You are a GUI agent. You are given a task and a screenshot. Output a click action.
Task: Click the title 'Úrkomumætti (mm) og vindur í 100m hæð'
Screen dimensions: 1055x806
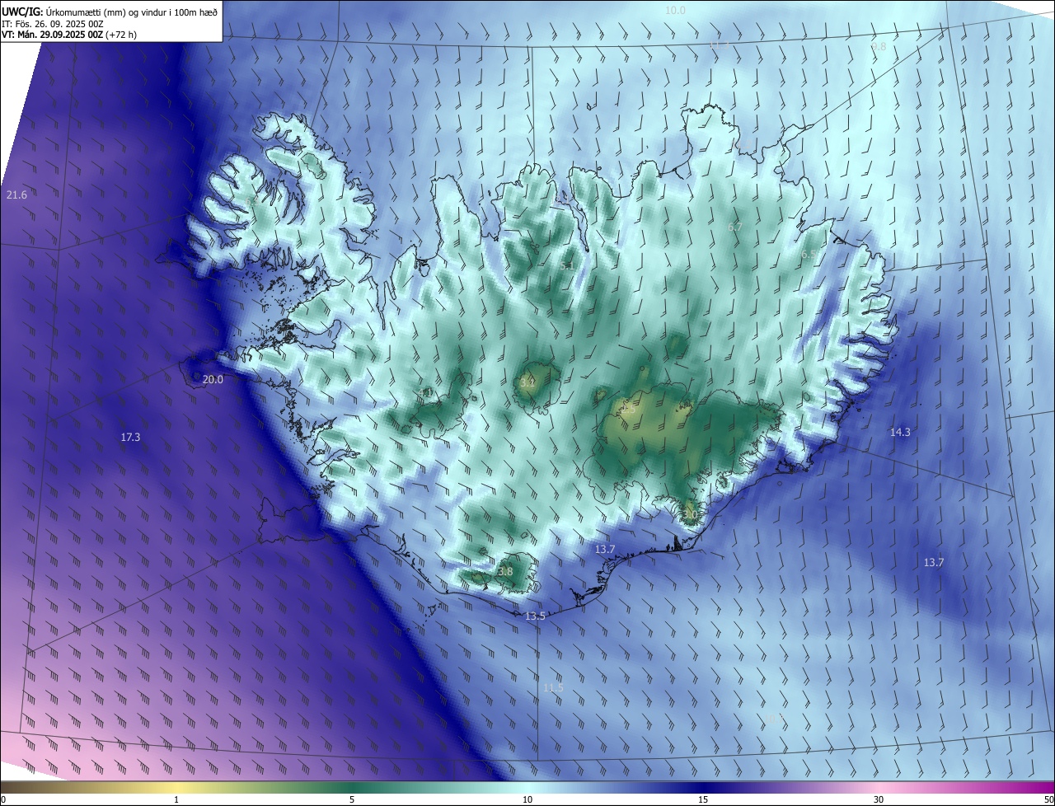(132, 12)
